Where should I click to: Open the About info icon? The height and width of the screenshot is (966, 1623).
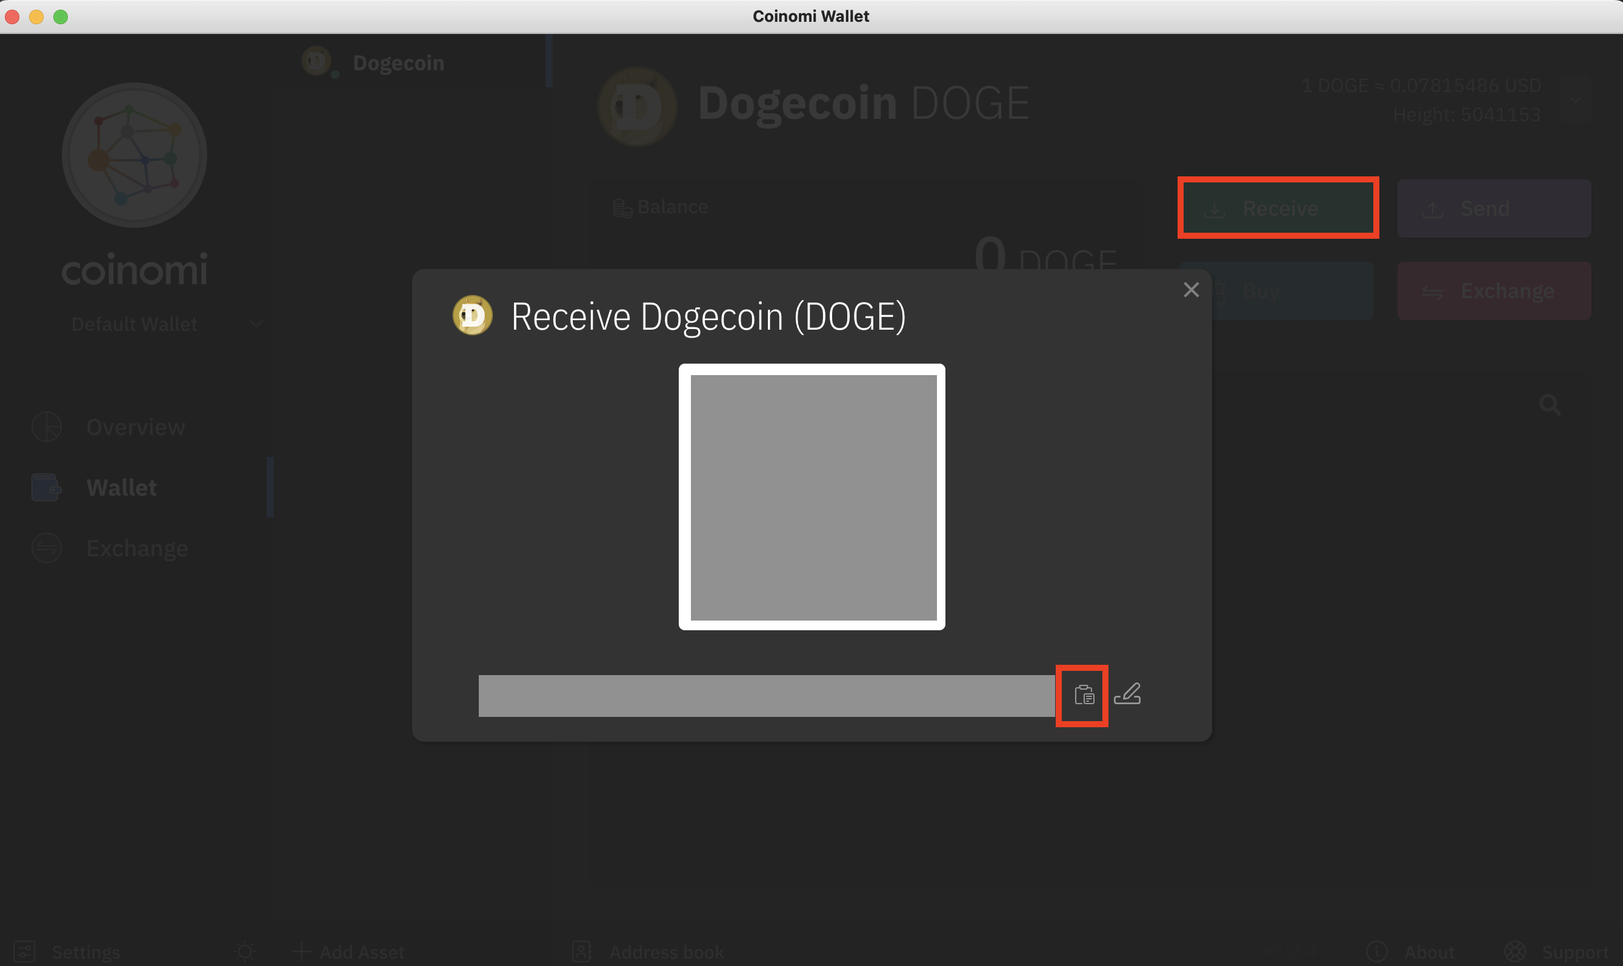1376,951
